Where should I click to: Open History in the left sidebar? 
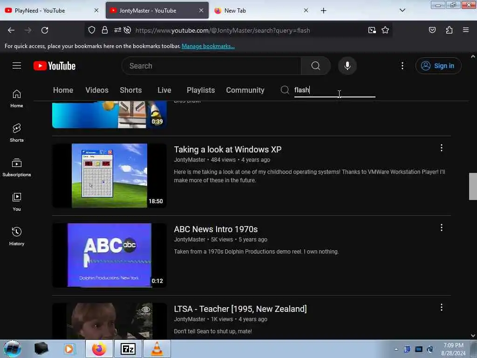(x=17, y=236)
